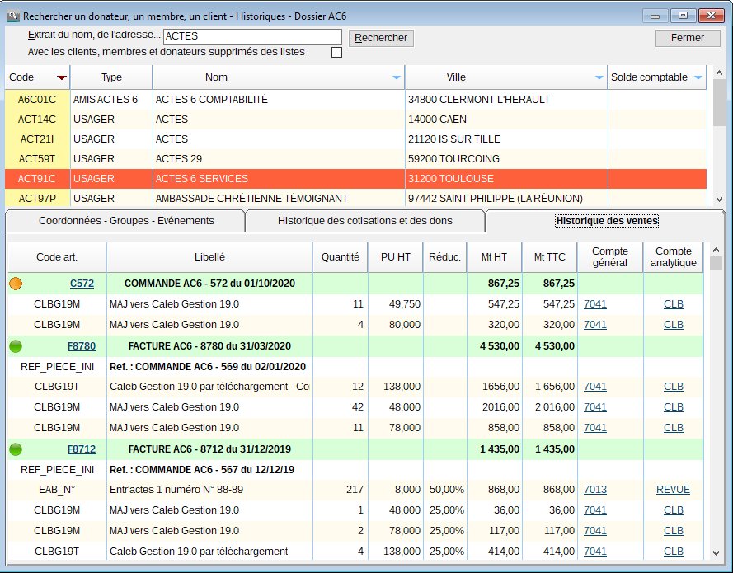
Task: Click the Réduc. column header
Action: tap(444, 257)
